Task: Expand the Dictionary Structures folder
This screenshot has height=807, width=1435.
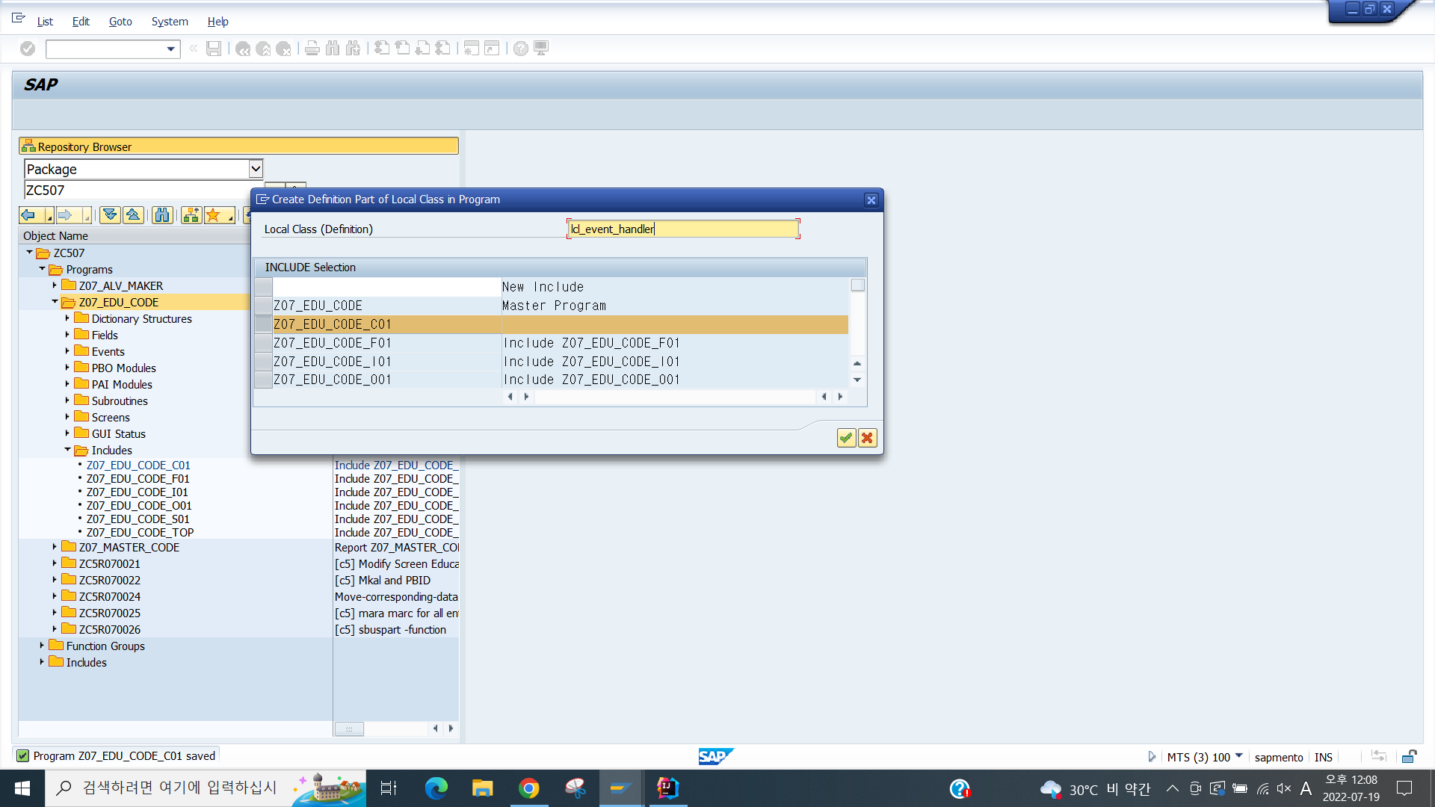Action: click(67, 318)
